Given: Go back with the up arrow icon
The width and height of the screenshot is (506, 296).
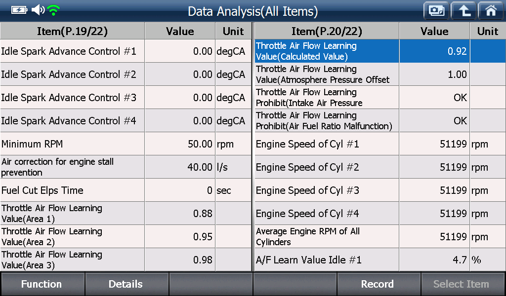Looking at the screenshot, I should 464,11.
